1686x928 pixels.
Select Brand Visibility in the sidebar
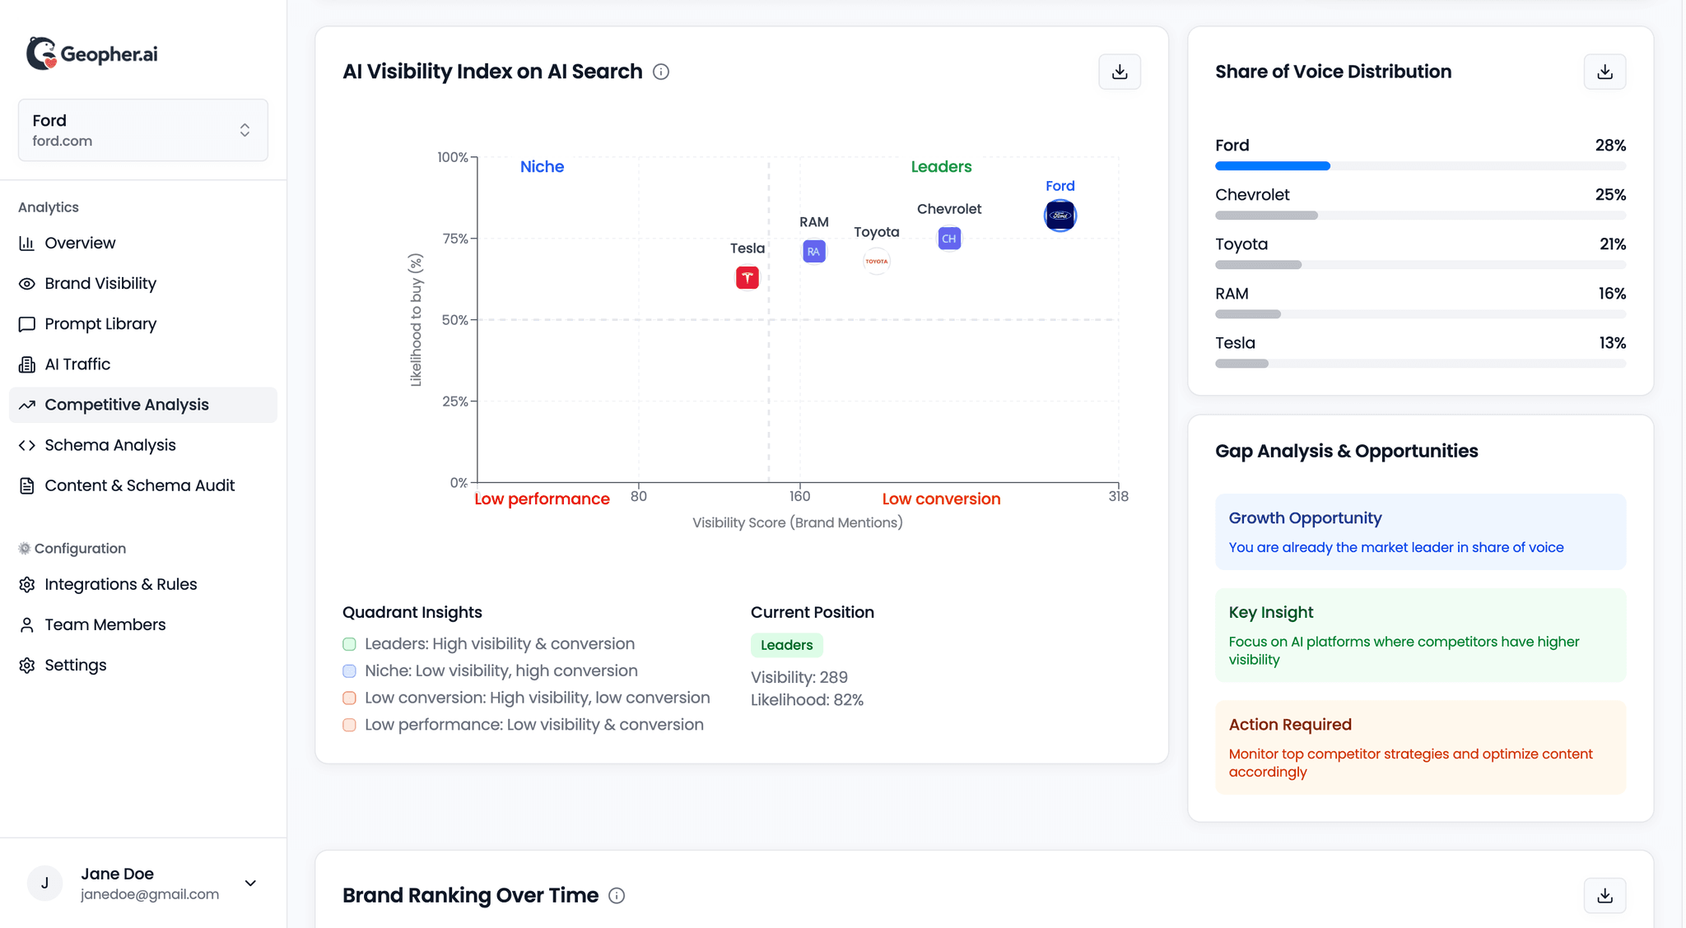100,283
